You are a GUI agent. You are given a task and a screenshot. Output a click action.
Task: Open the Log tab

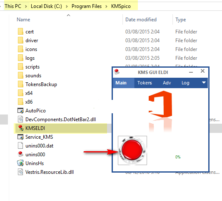point(185,83)
